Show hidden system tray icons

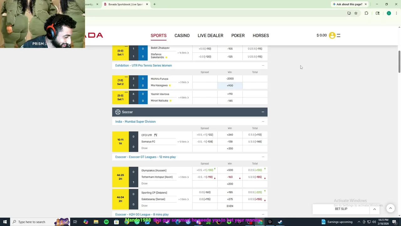pos(359,222)
